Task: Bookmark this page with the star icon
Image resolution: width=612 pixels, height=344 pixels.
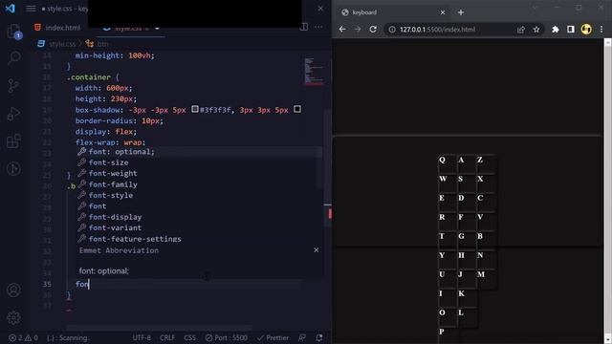Action: (536, 30)
